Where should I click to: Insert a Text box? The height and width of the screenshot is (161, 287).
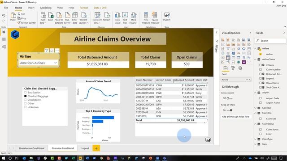(125, 18)
